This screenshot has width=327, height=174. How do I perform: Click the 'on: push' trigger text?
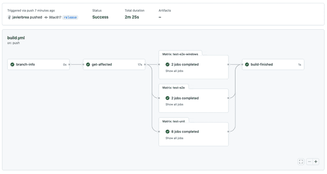pos(14,43)
